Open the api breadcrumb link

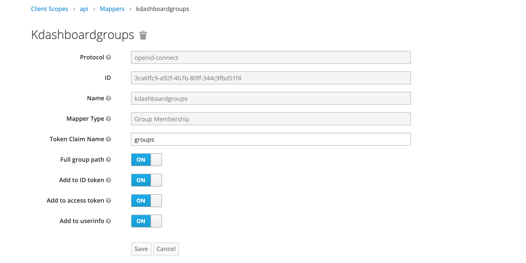click(x=84, y=9)
